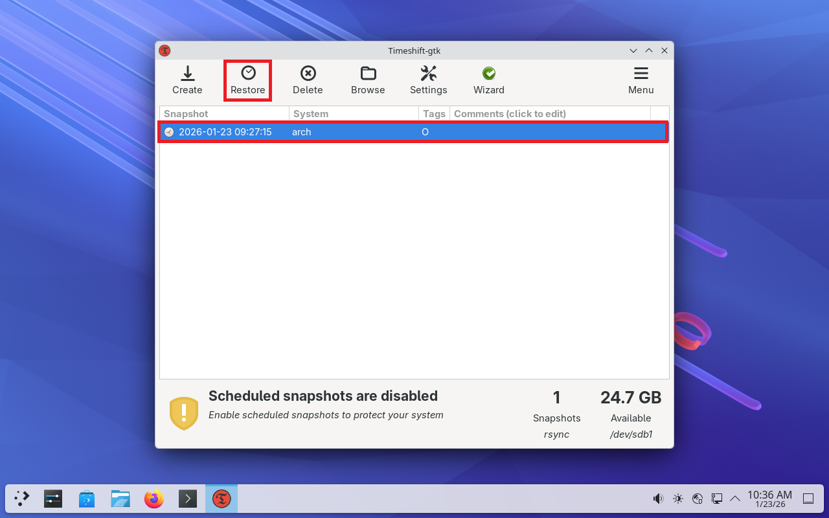The width and height of the screenshot is (829, 518).
Task: Open the Dolphin file manager
Action: (120, 499)
